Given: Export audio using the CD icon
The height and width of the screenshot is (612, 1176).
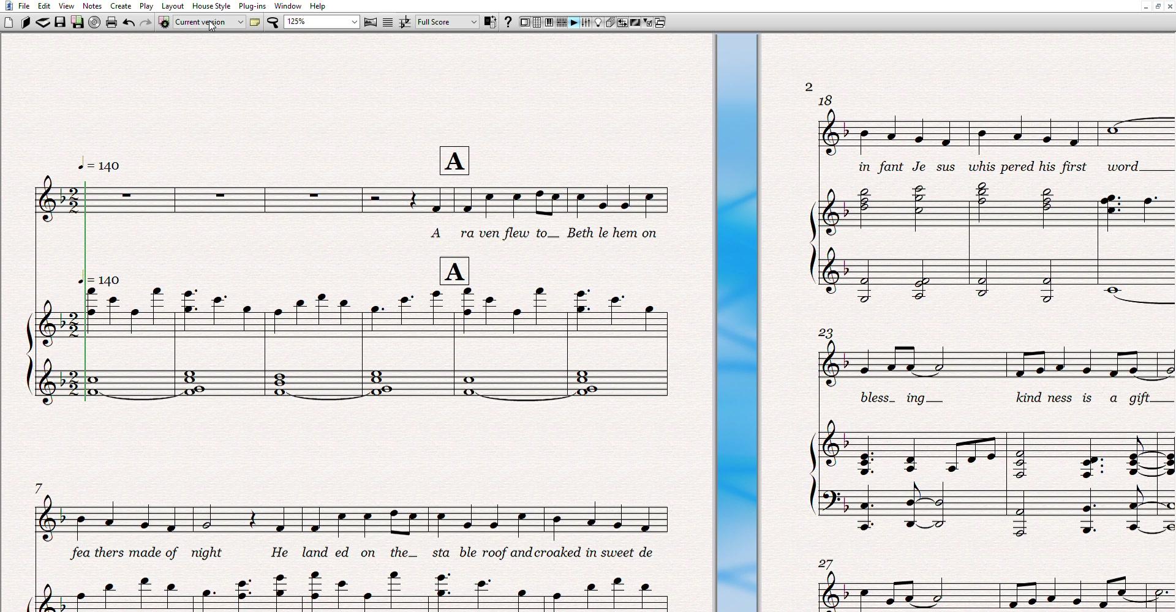Looking at the screenshot, I should 94,23.
